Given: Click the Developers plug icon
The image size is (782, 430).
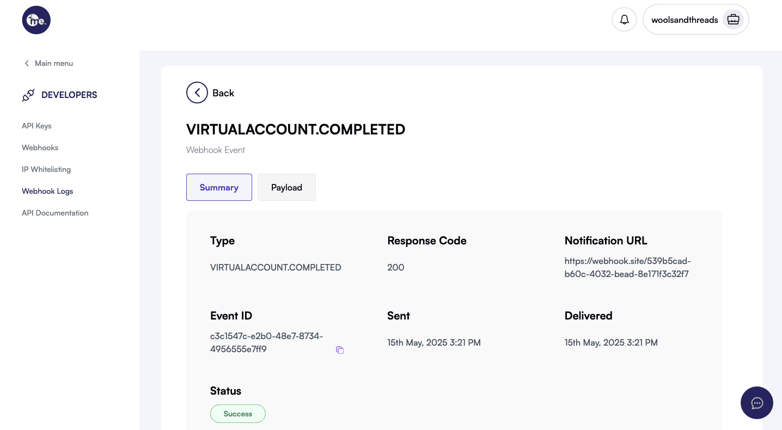Looking at the screenshot, I should [x=28, y=95].
